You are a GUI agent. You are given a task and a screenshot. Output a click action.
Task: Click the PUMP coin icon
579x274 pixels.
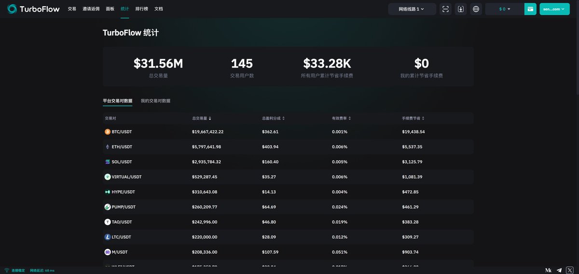pyautogui.click(x=108, y=207)
